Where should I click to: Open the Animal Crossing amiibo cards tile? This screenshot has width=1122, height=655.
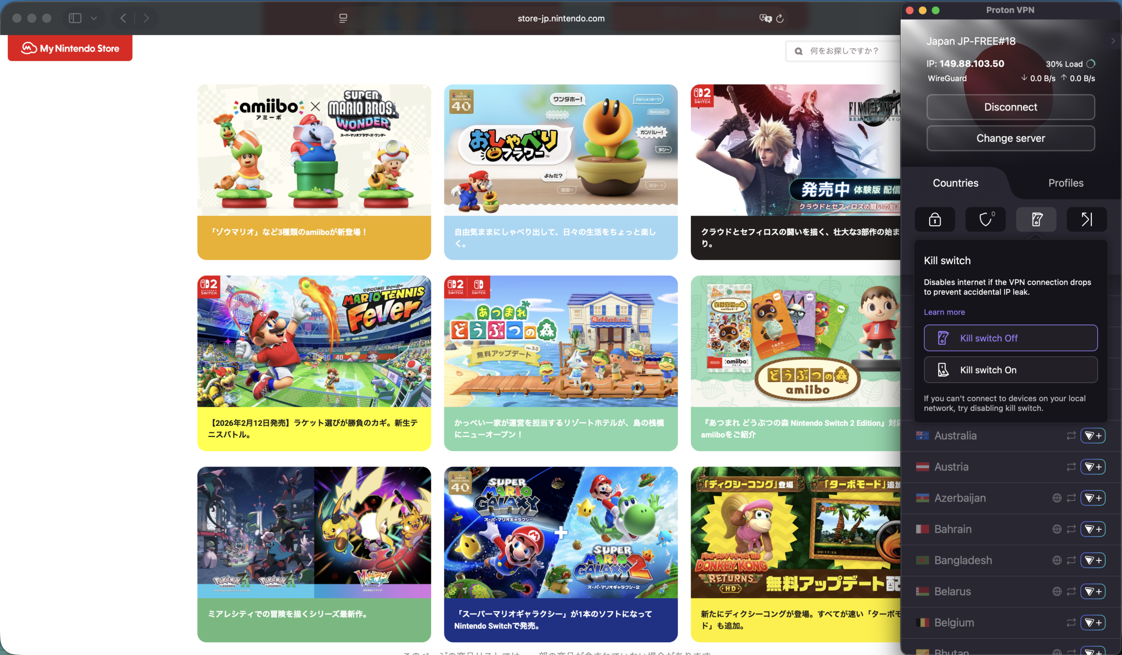[x=795, y=363]
